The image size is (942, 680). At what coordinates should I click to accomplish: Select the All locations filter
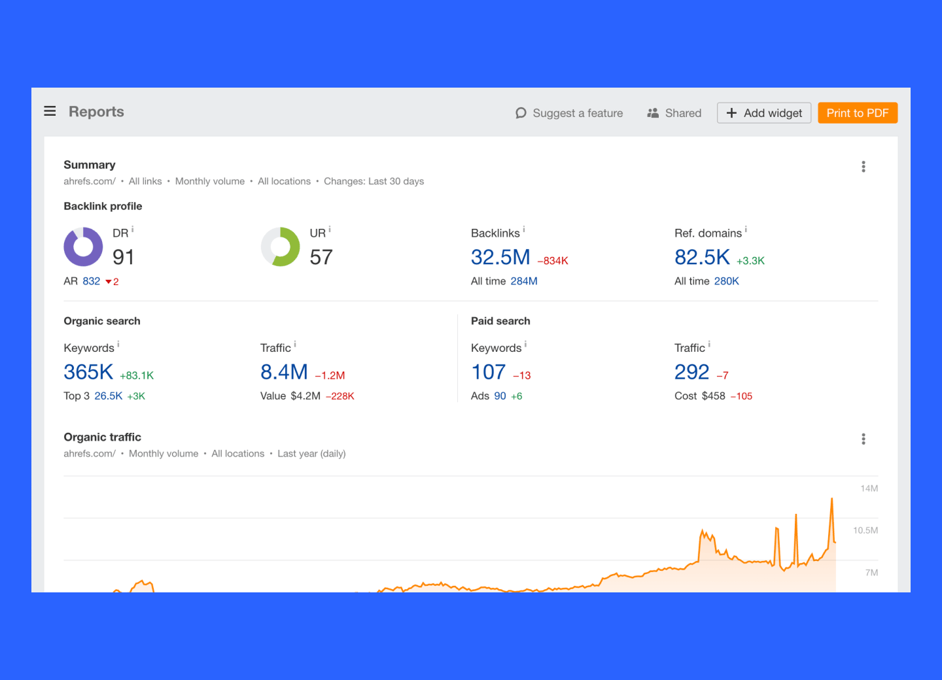click(284, 181)
